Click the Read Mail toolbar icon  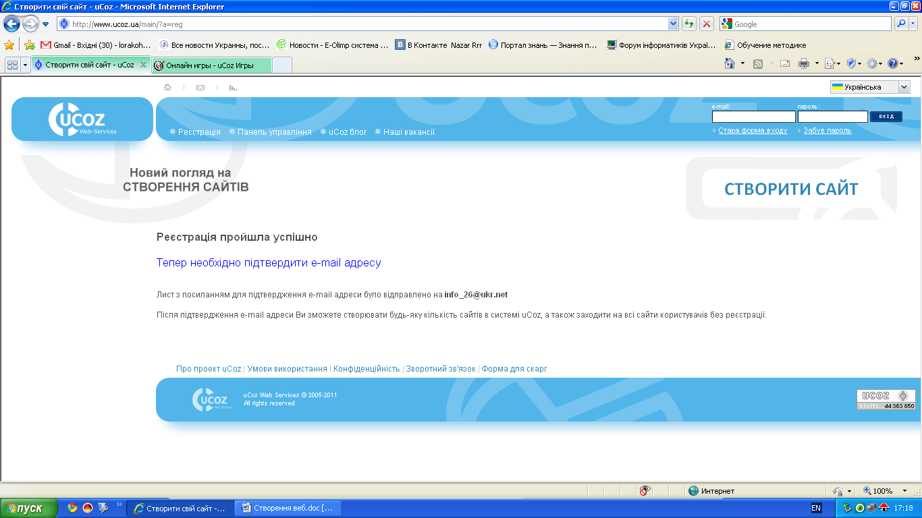(x=785, y=63)
